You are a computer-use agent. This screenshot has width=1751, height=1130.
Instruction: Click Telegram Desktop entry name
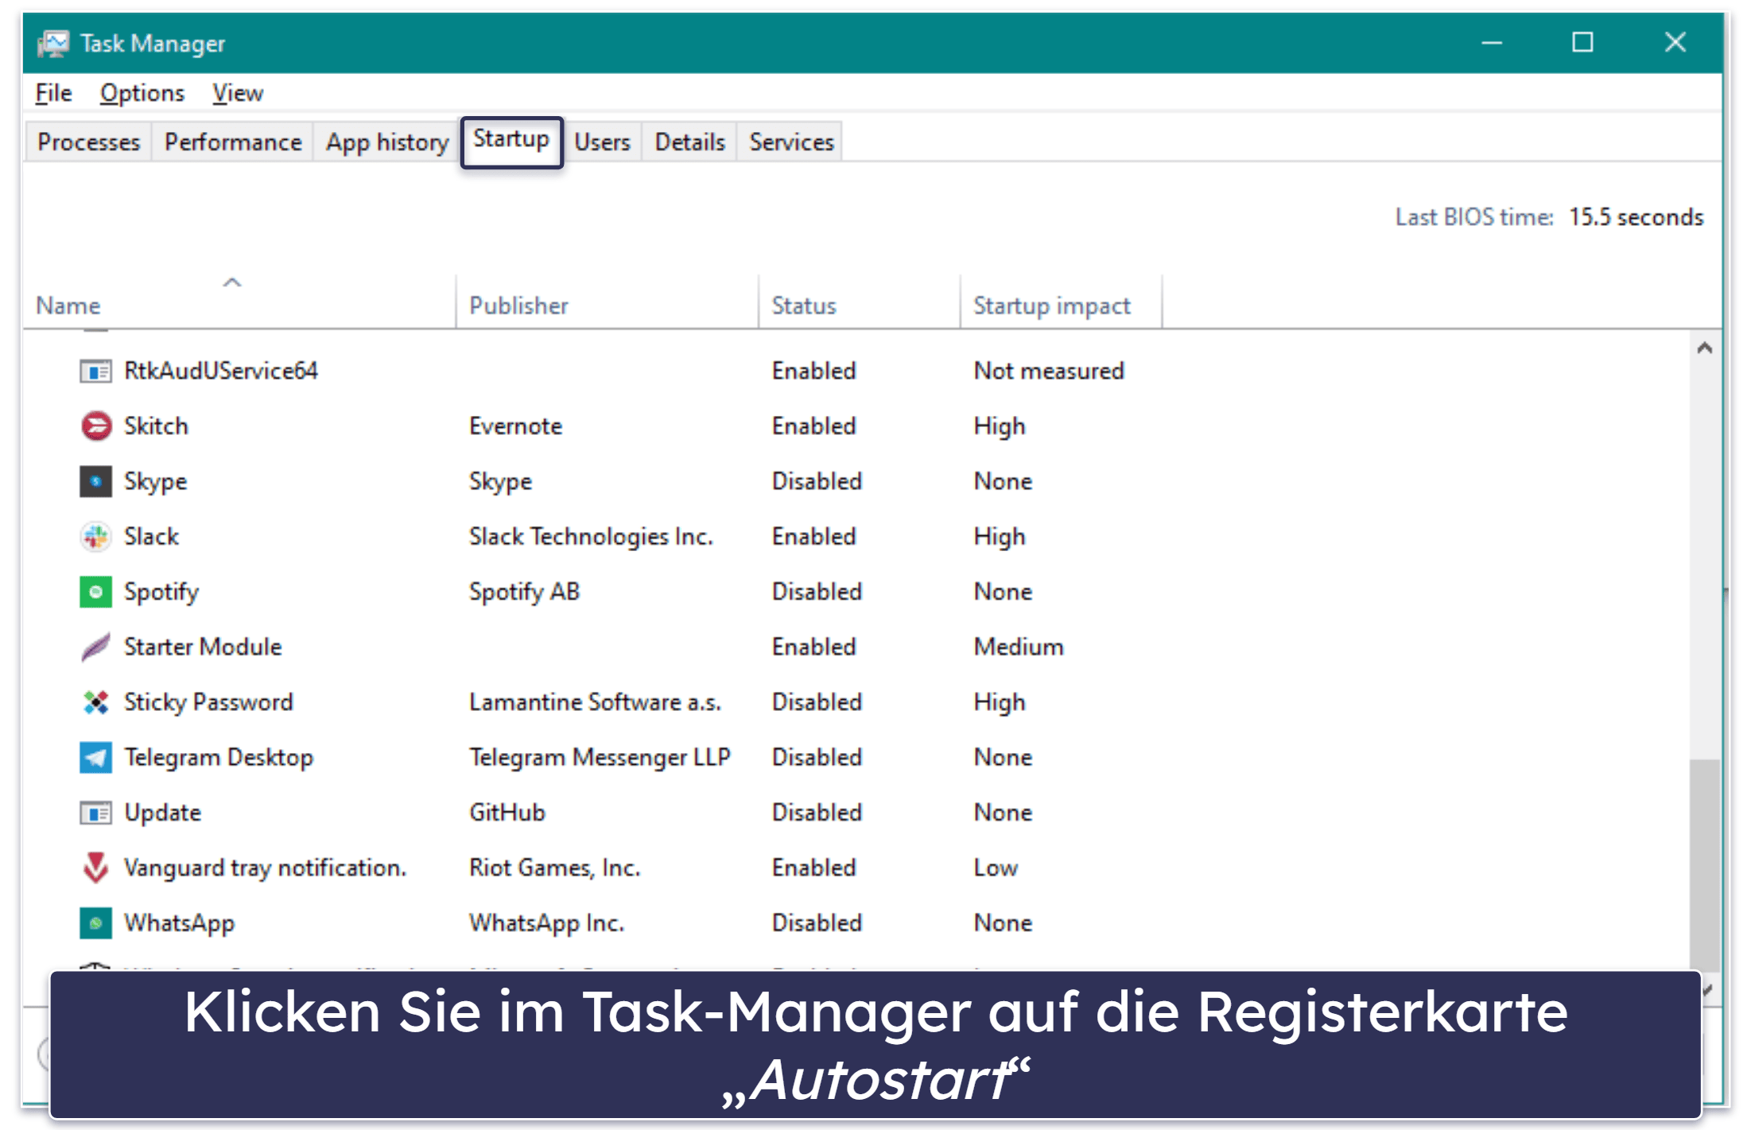click(219, 758)
